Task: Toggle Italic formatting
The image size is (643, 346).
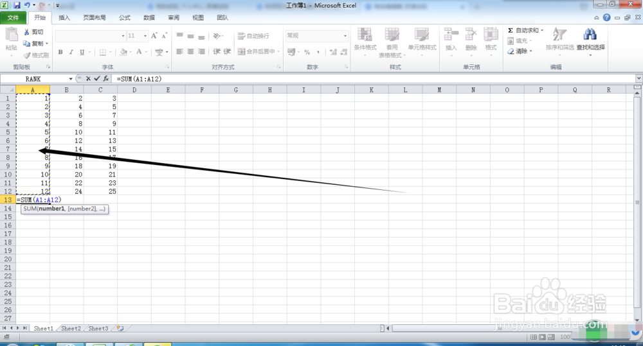Action: (x=71, y=52)
